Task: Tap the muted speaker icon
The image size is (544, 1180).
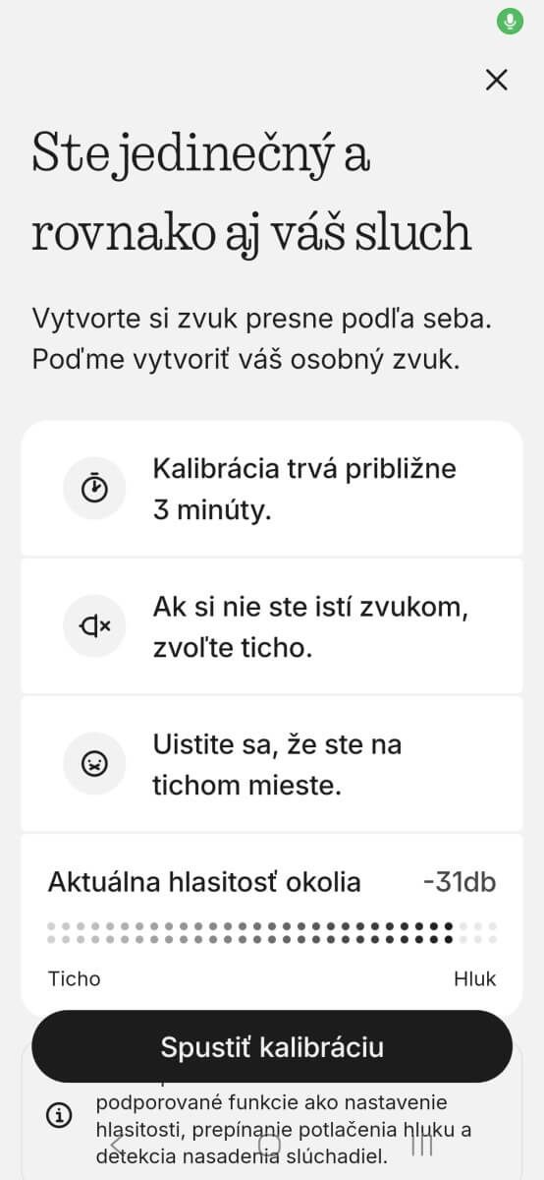Action: pos(94,625)
